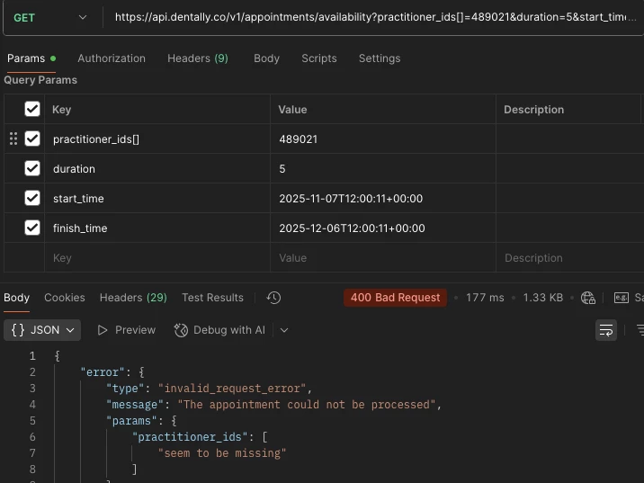The image size is (644, 483).
Task: Disable the duration query parameter
Action: (32, 168)
